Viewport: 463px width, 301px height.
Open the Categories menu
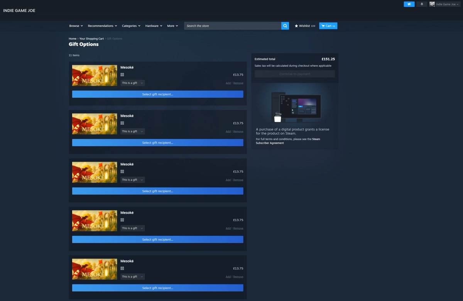pos(131,26)
